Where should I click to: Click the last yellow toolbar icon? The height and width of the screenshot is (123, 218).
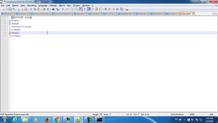(x=127, y=9)
